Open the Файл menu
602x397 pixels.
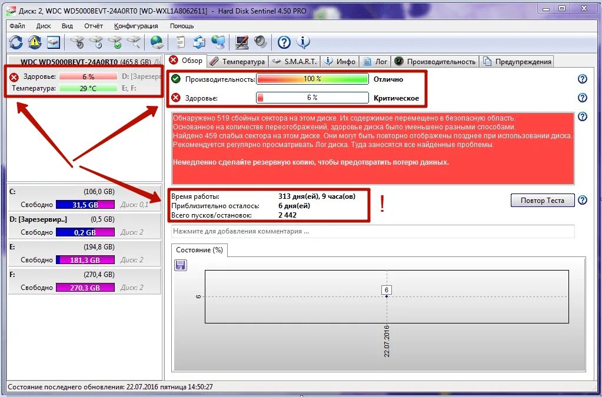(x=17, y=26)
